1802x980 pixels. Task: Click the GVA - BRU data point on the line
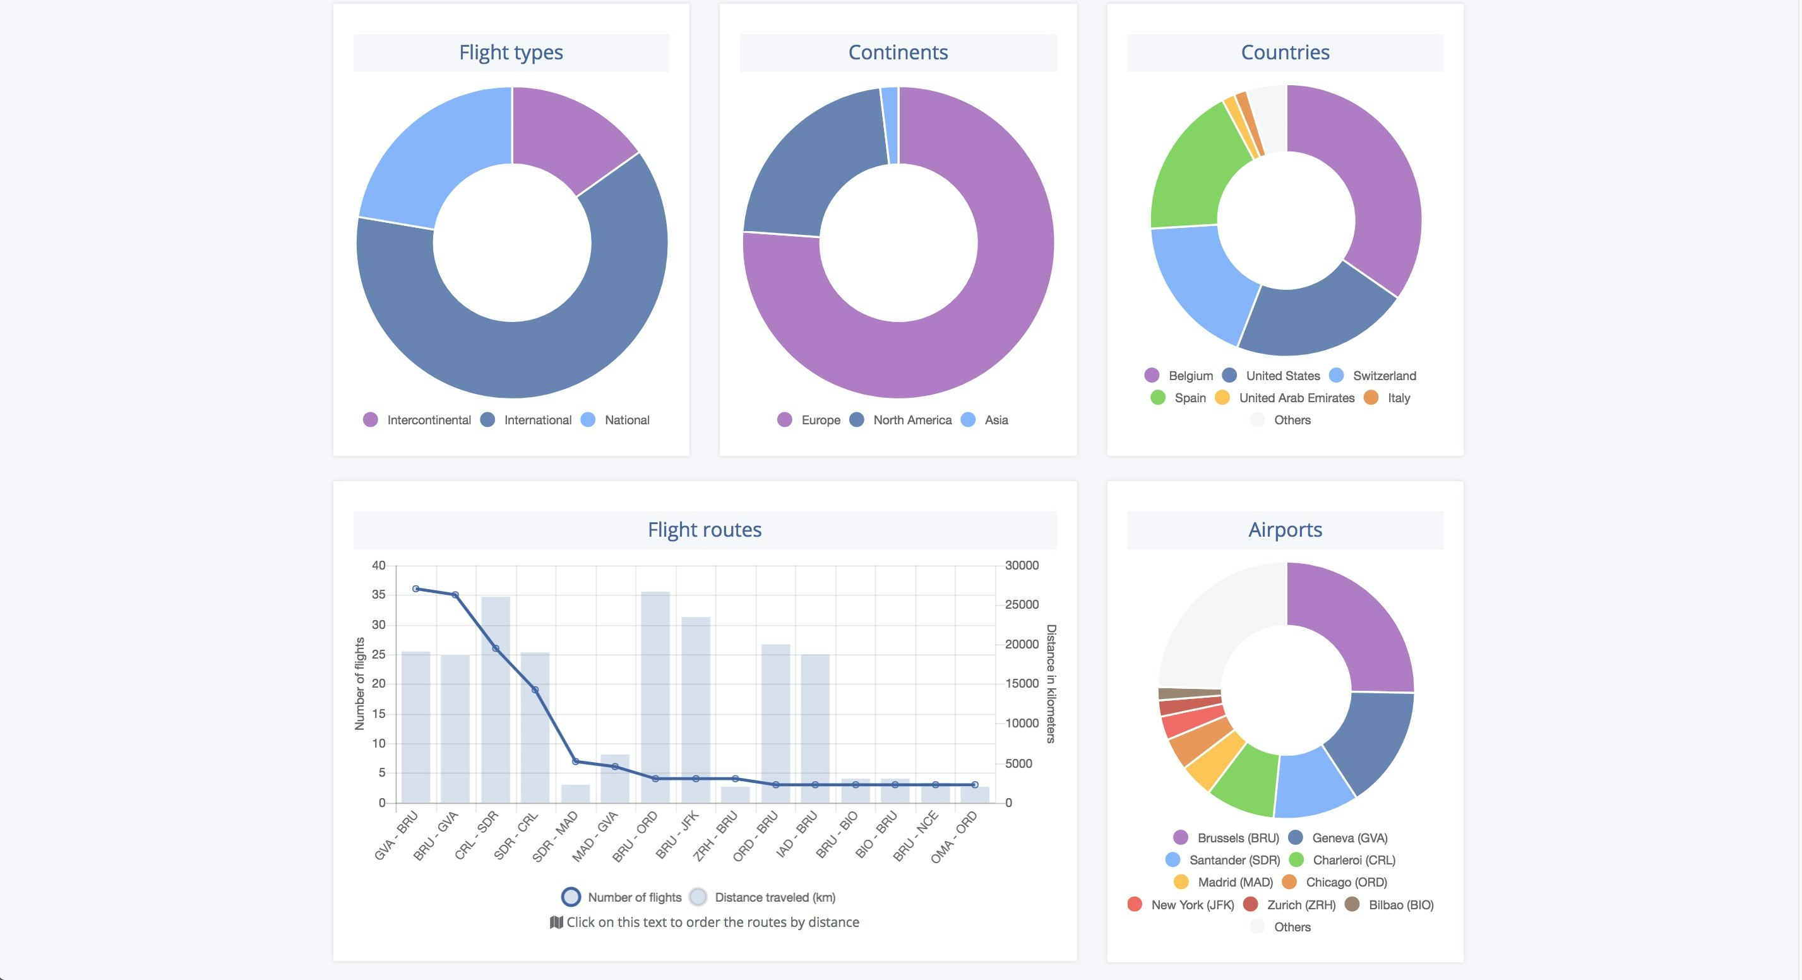pos(415,589)
